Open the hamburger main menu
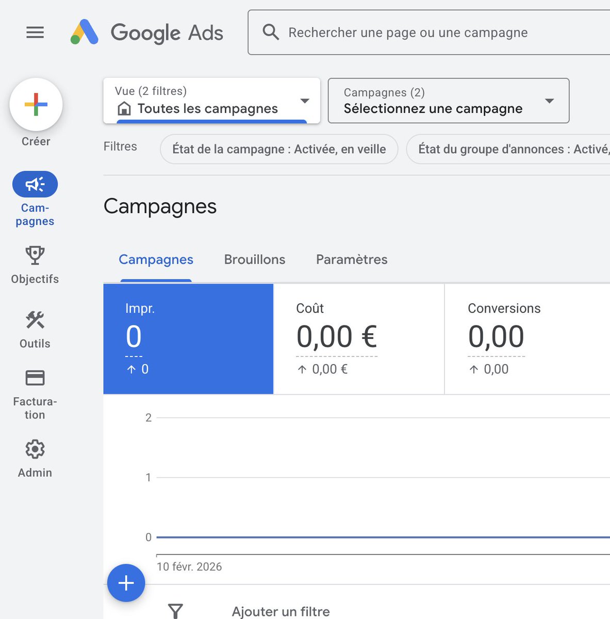This screenshot has height=619, width=610. [x=35, y=32]
